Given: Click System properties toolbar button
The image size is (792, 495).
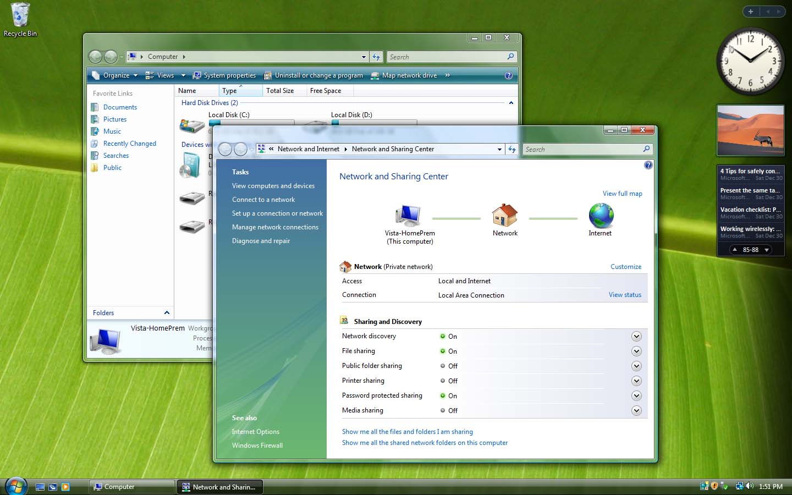Looking at the screenshot, I should pyautogui.click(x=224, y=75).
